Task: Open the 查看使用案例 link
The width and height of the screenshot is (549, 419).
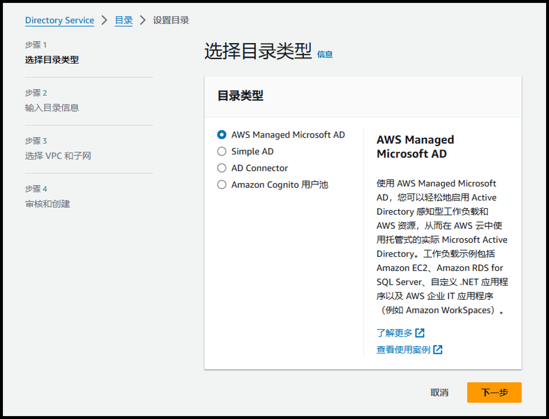Action: pyautogui.click(x=403, y=350)
